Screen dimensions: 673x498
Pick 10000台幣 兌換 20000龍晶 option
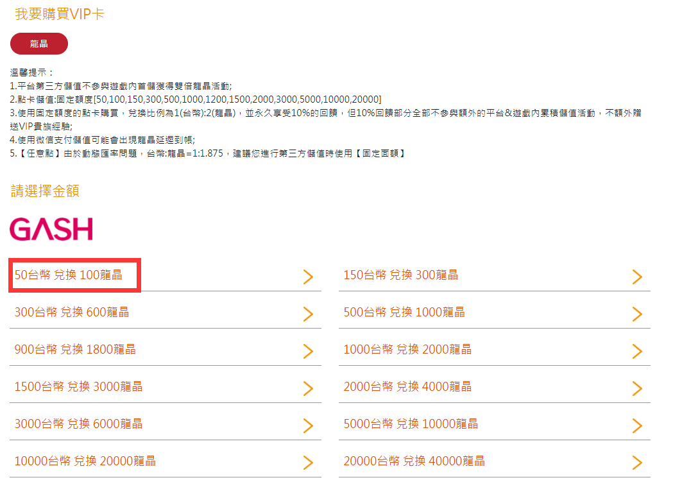[85, 461]
